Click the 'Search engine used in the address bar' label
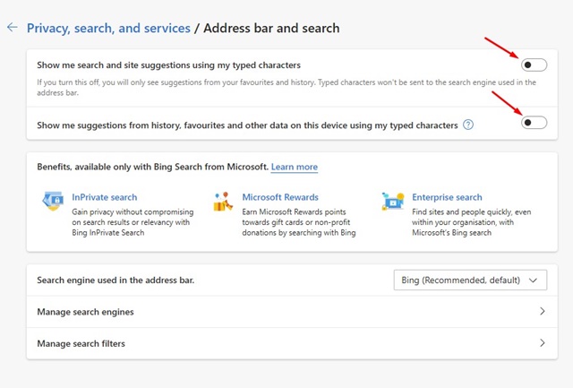The width and height of the screenshot is (573, 388). pos(115,280)
